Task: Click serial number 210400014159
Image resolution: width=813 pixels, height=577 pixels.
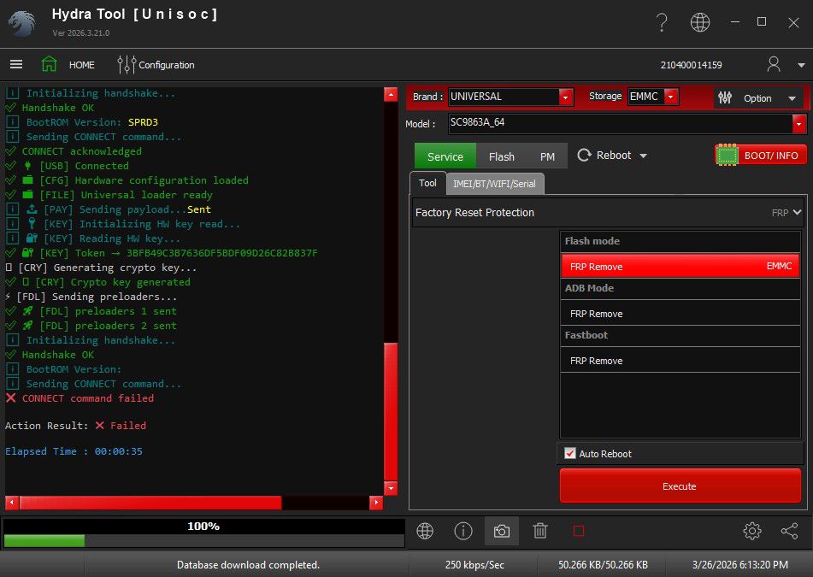Action: click(691, 65)
